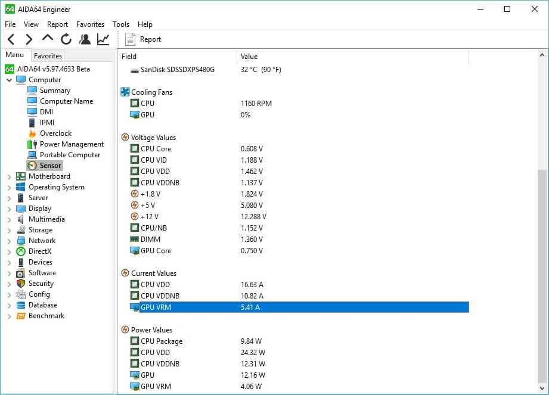Image resolution: width=549 pixels, height=395 pixels.
Task: Open the graph chart toolbar icon
Action: 103,39
